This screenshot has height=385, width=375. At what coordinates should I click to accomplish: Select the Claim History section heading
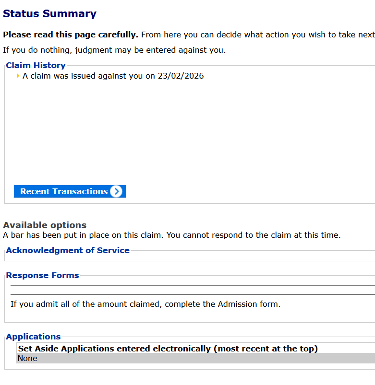36,65
